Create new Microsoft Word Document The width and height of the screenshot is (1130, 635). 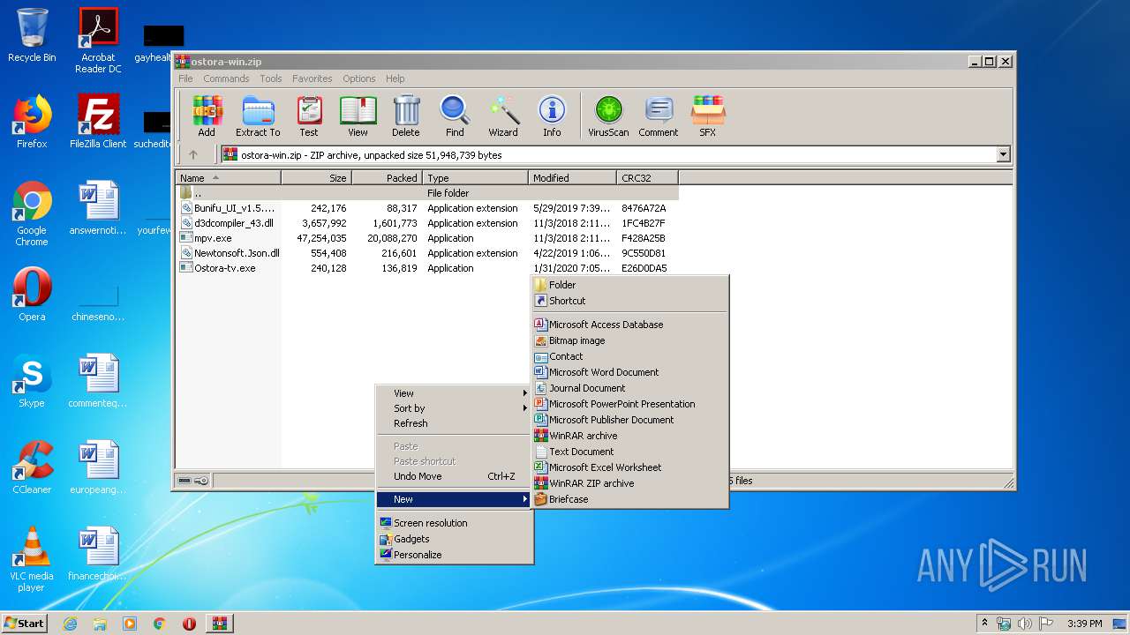629,372
